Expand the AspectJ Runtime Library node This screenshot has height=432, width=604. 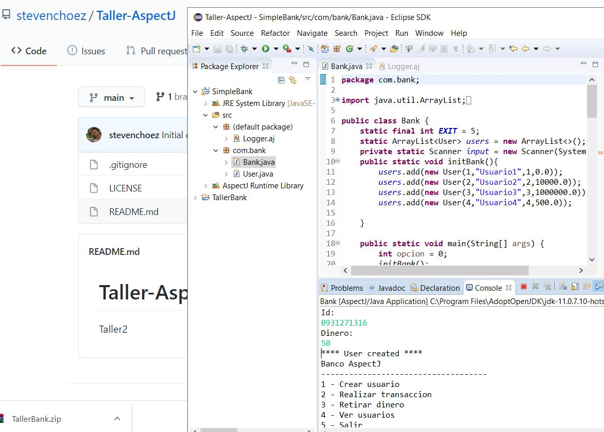coord(205,186)
